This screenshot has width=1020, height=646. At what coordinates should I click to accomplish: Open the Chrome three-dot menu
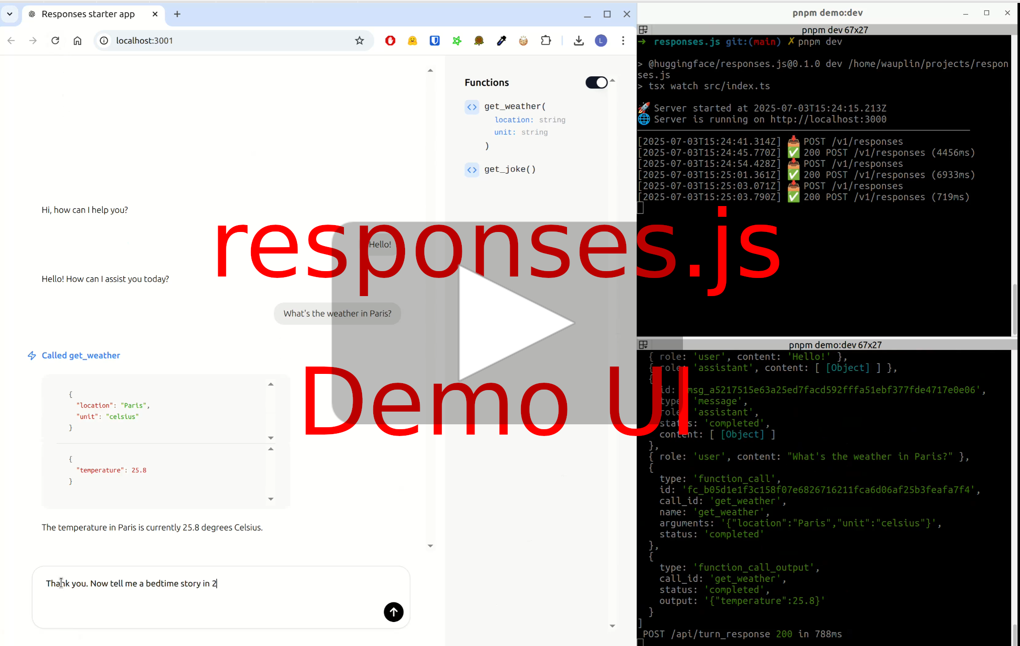point(623,41)
